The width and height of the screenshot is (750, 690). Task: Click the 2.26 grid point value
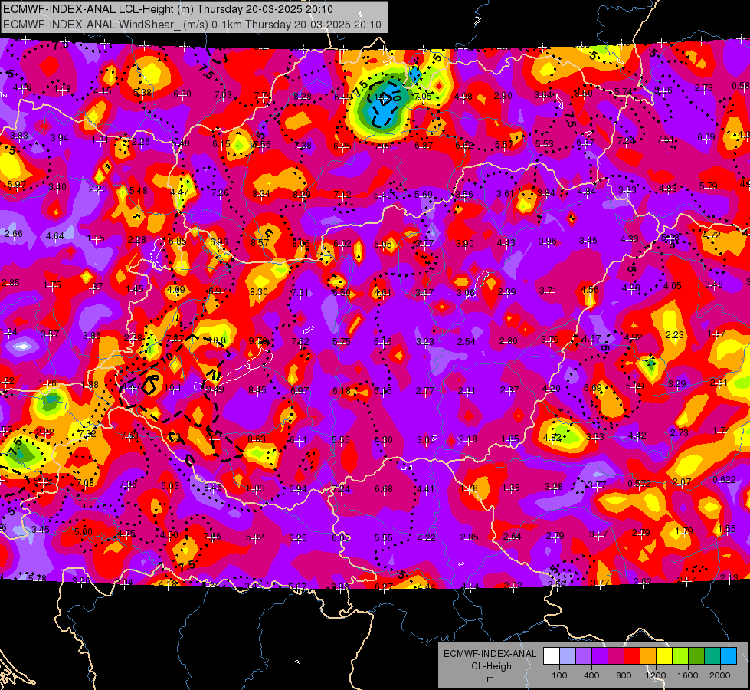tap(141, 142)
